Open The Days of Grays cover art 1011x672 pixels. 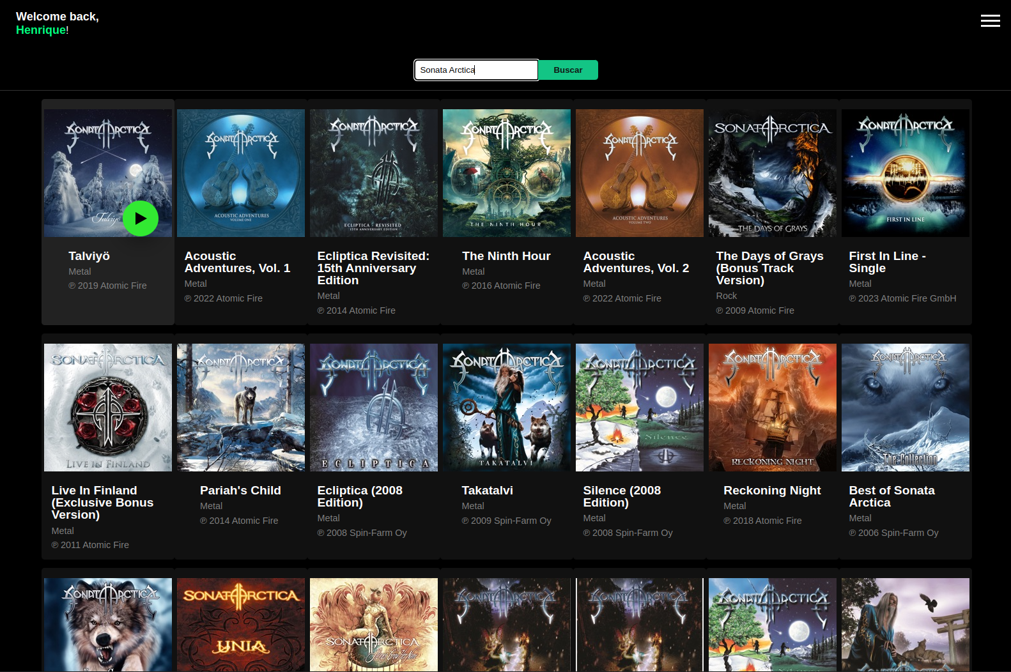point(773,173)
